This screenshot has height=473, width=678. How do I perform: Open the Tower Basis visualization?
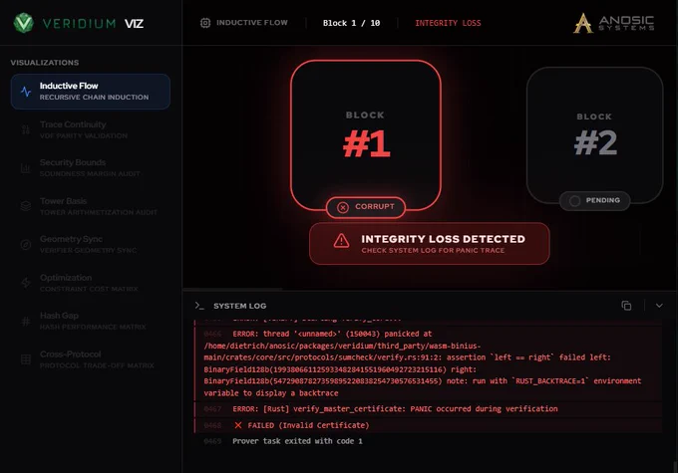91,206
